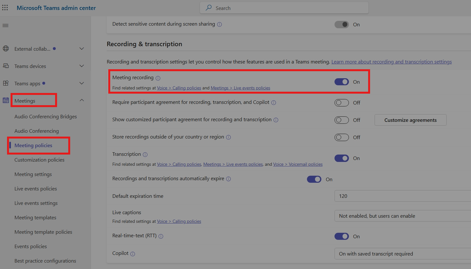Screen dimensions: 471x269
Task: Open Best practice configurations
Action: (45, 261)
